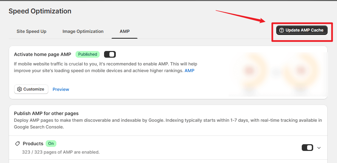337x163 pixels.
Task: Expand the Products row chevron
Action: [319, 148]
